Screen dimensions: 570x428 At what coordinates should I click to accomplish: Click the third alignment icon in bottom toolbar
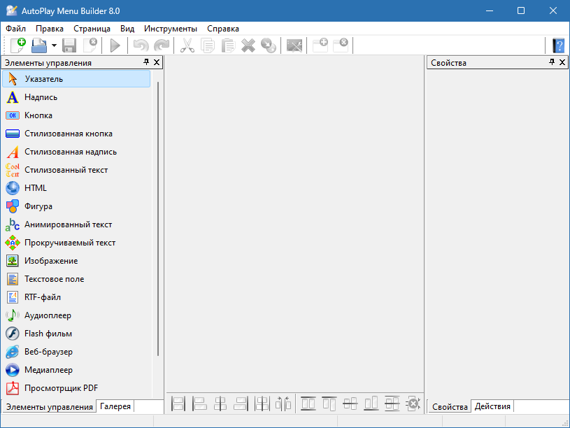pos(220,404)
